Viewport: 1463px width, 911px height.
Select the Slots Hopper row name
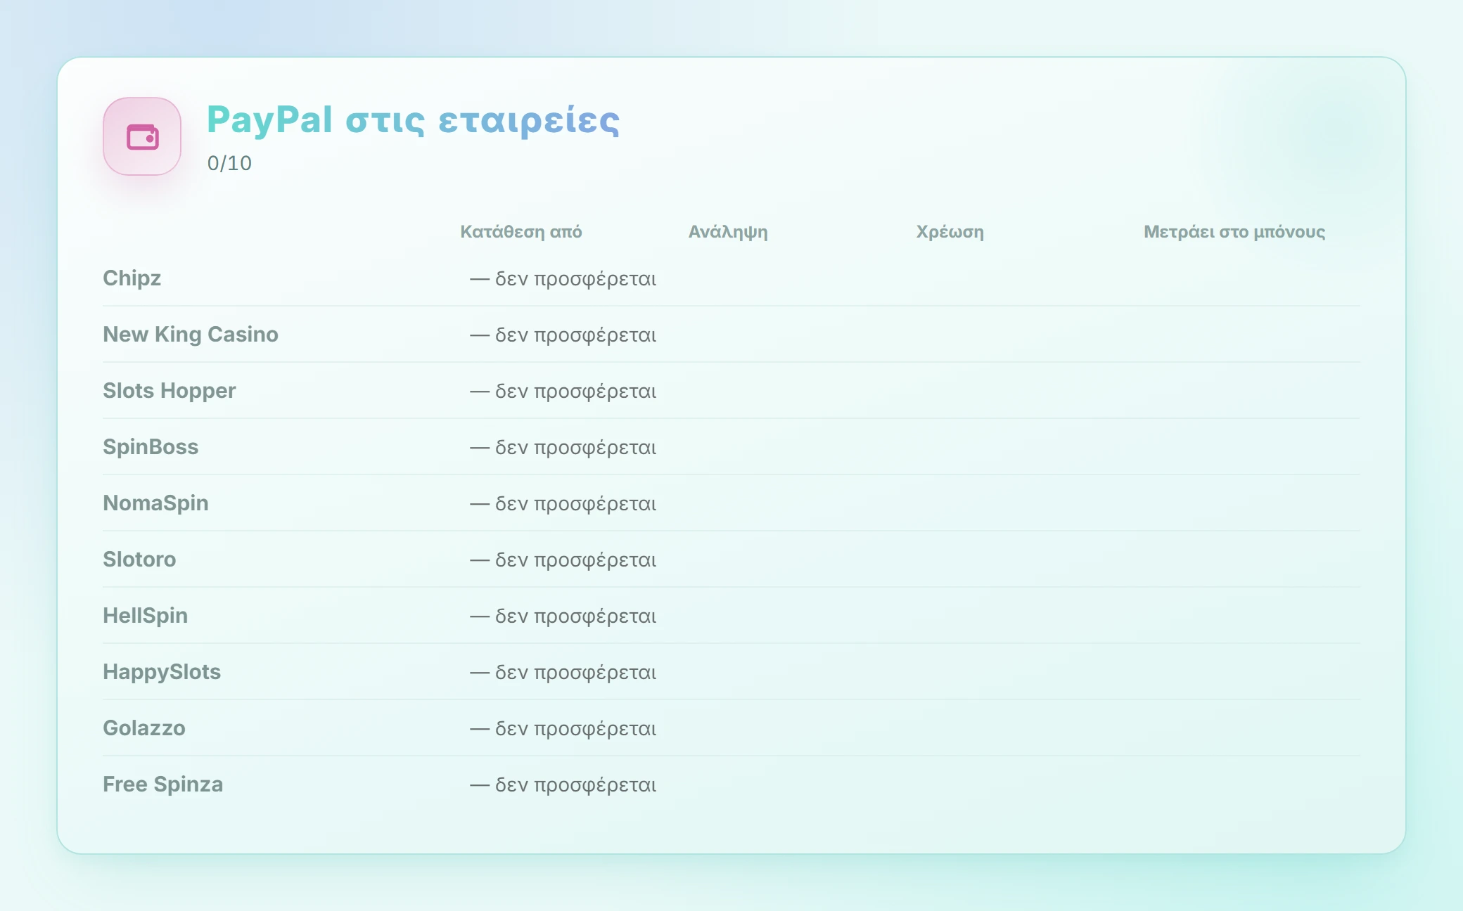170,391
